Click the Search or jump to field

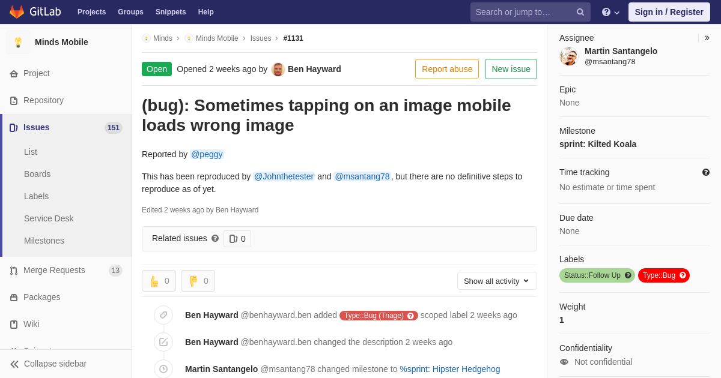[x=523, y=12]
